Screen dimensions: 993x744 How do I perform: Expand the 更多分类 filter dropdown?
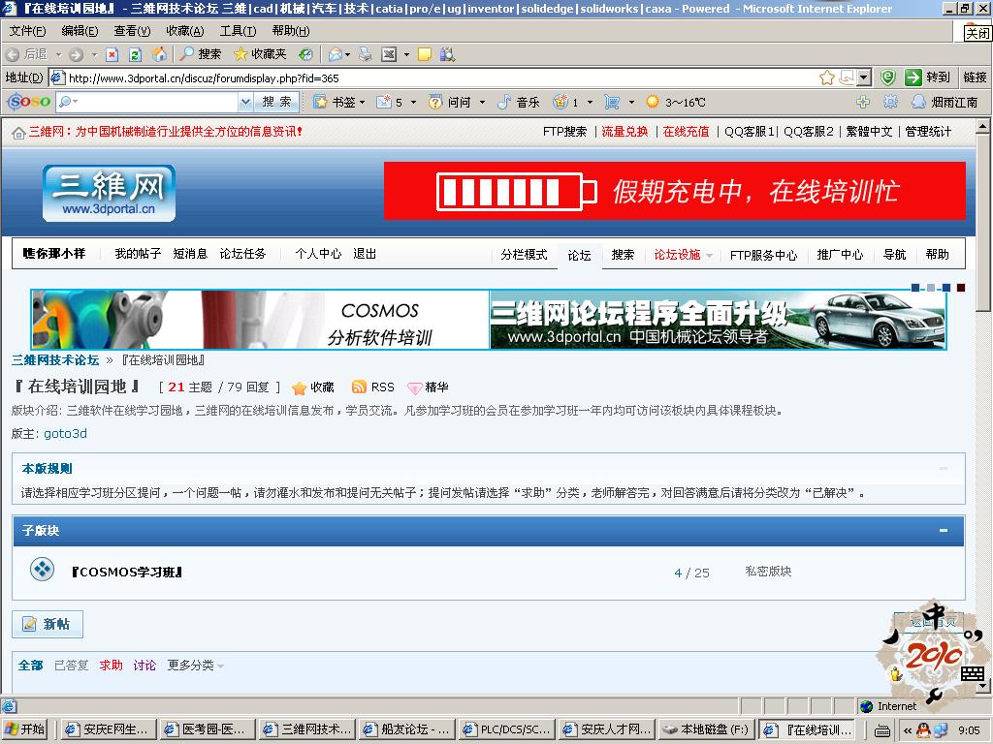196,666
